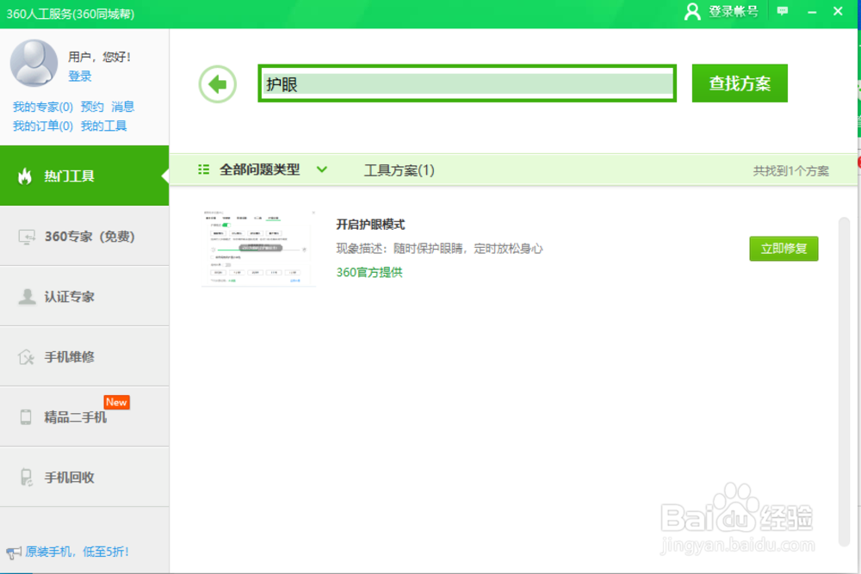The image size is (861, 574).
Task: Open the 360专家（免费）headset icon
Action: 25,235
